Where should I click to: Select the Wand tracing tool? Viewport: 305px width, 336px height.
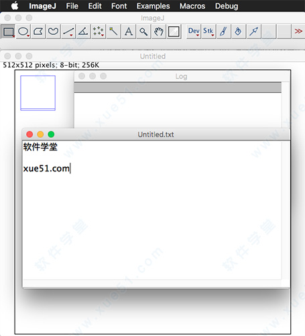(113, 32)
